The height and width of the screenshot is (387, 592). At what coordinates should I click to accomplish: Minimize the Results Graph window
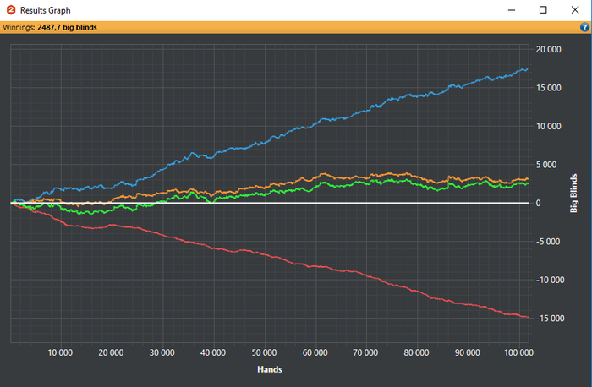tap(512, 10)
